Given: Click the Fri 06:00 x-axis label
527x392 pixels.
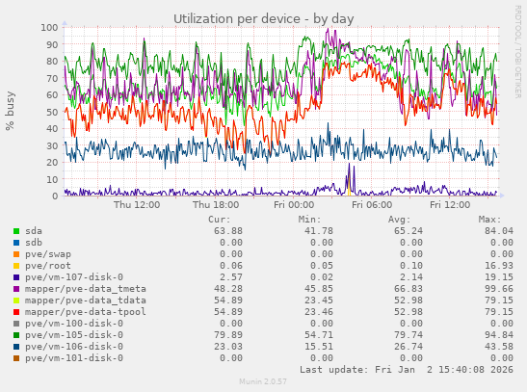Looking at the screenshot, I should click(372, 205).
